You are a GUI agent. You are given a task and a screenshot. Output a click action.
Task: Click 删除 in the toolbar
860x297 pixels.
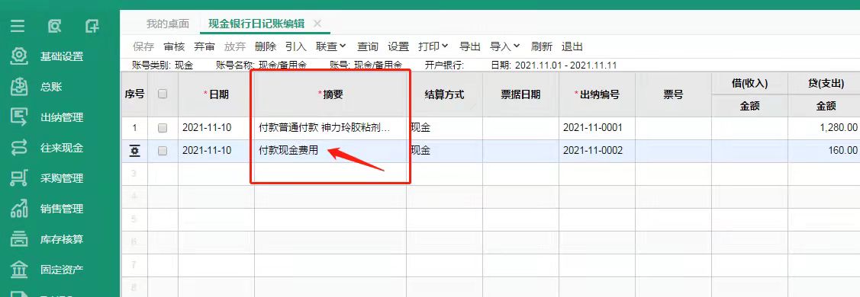coord(266,46)
